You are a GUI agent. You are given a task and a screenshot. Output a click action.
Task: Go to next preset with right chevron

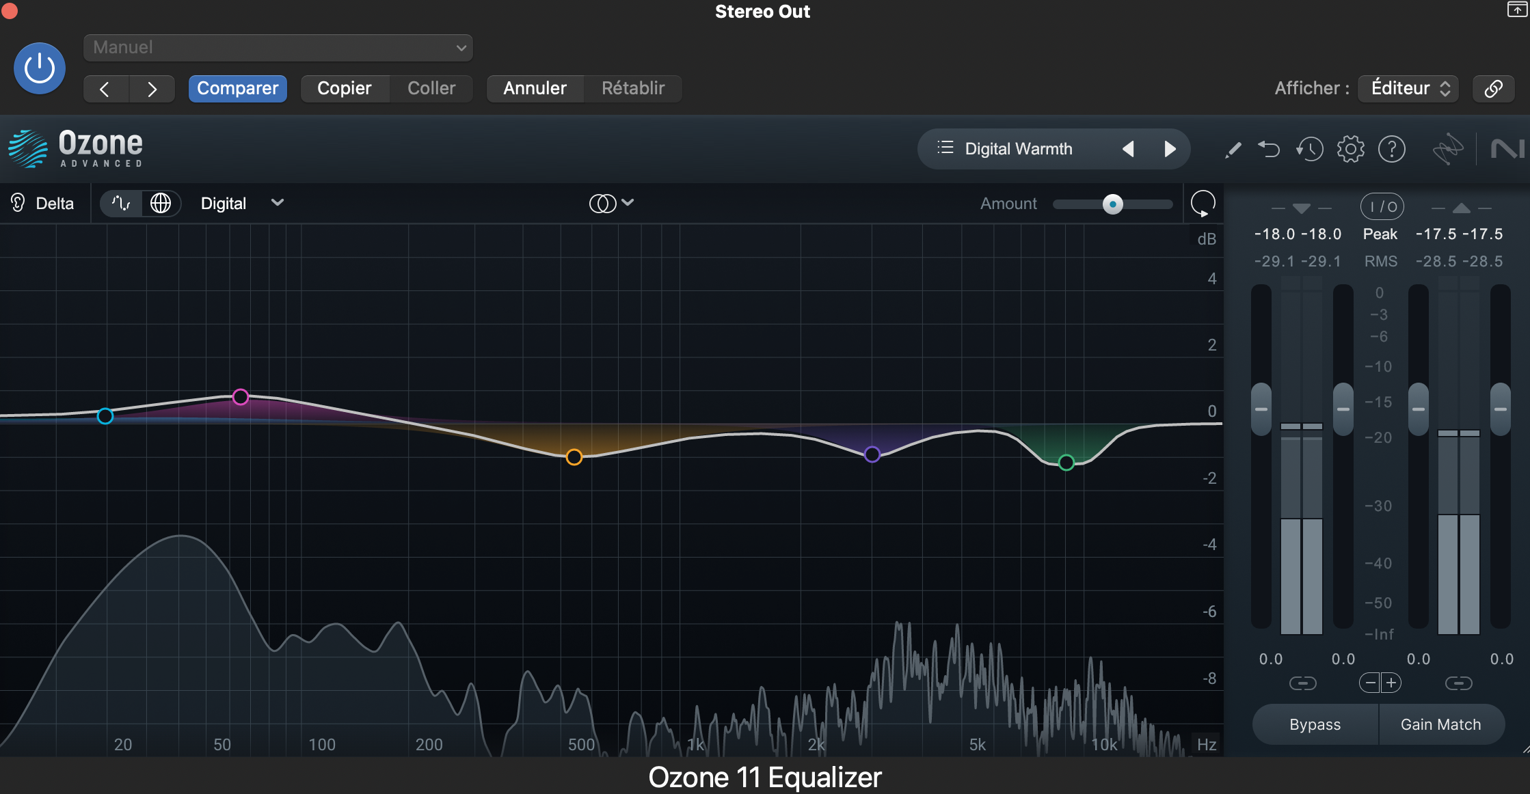(x=152, y=89)
